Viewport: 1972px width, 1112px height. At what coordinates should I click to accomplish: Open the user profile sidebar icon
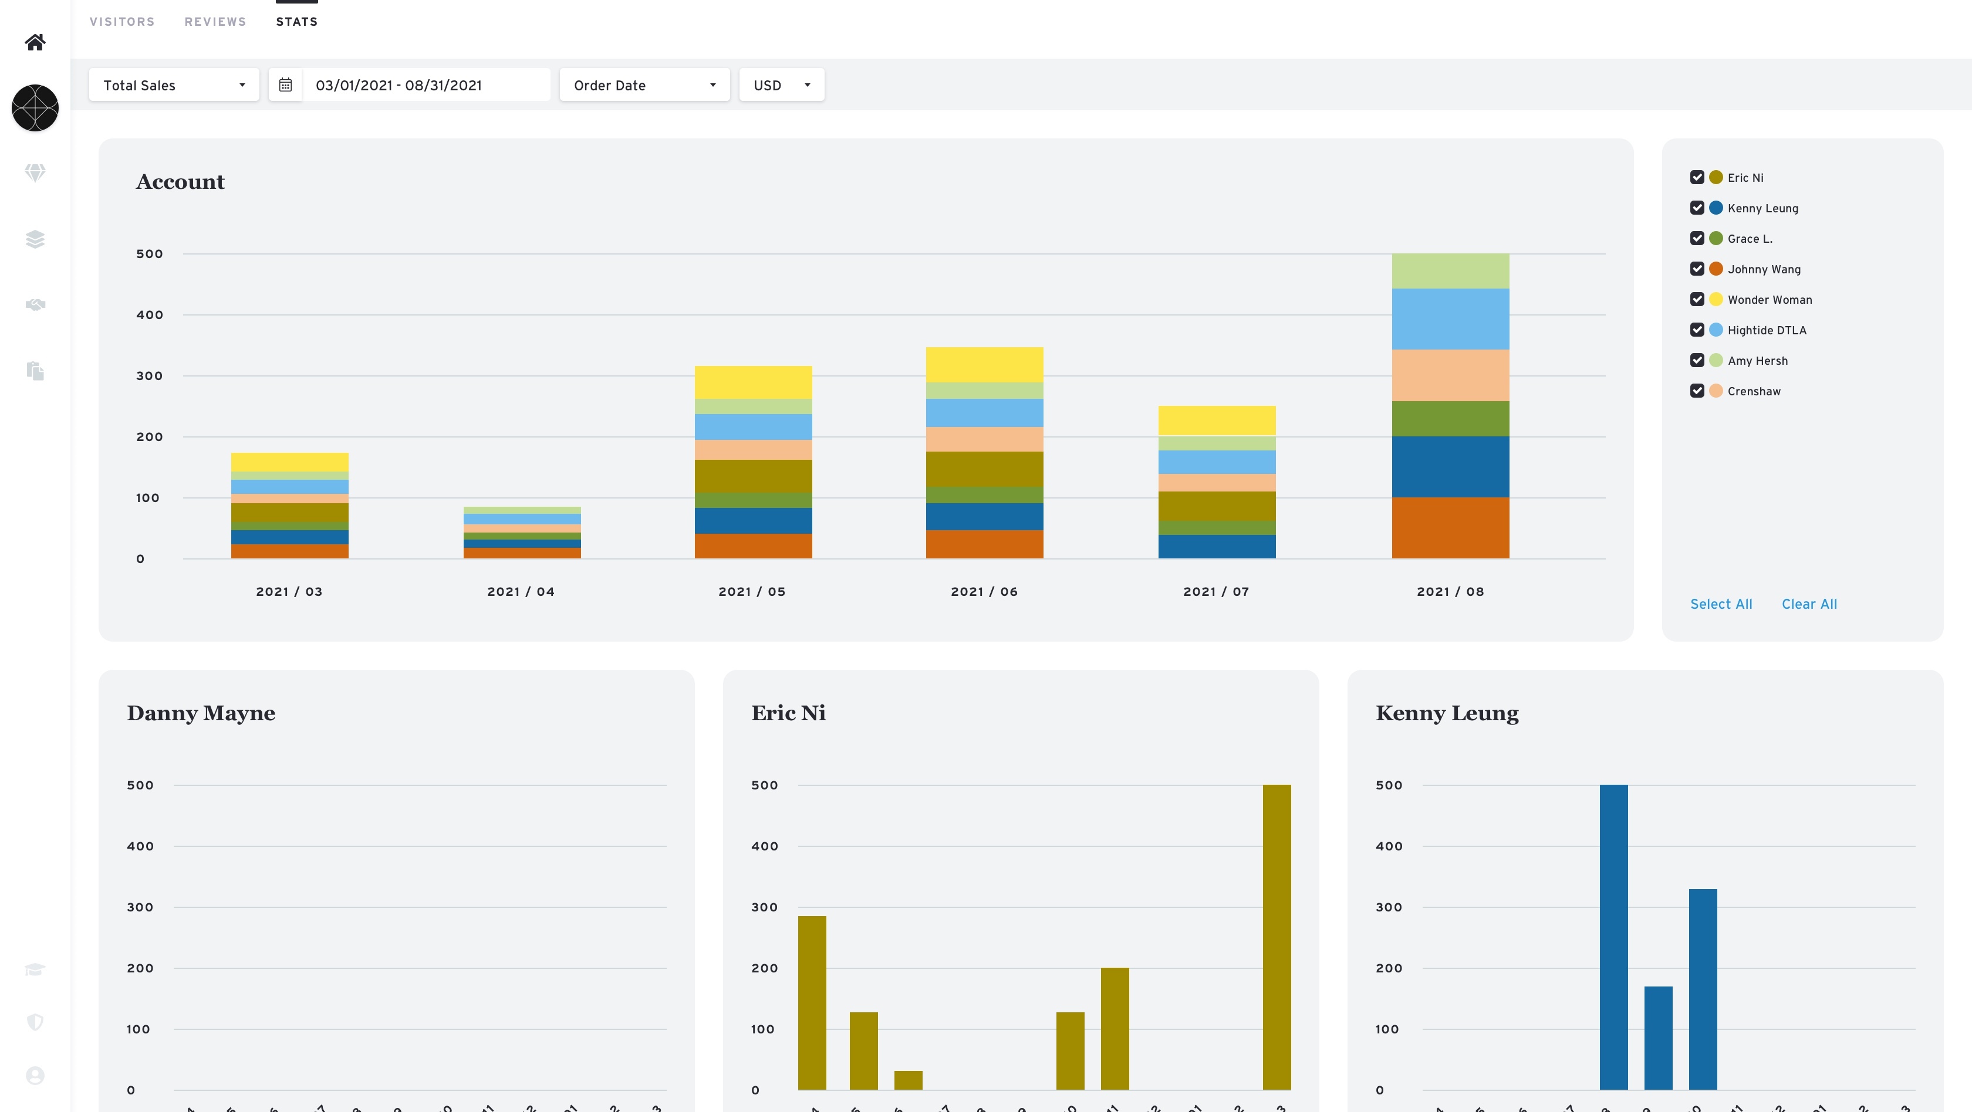[35, 1075]
